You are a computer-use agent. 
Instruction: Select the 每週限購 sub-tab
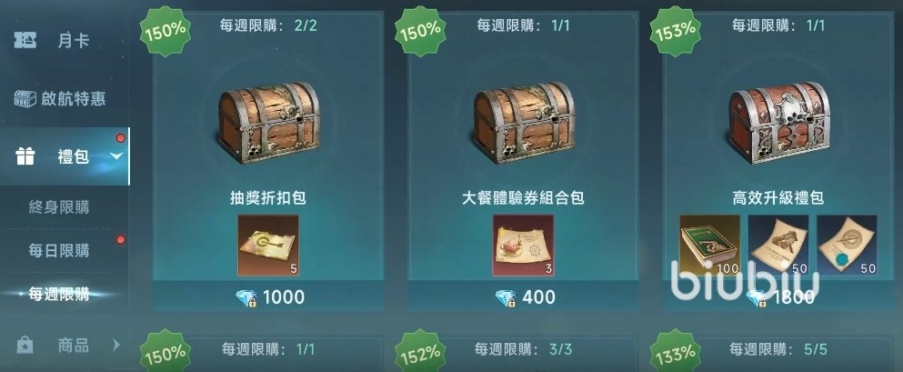coord(59,295)
